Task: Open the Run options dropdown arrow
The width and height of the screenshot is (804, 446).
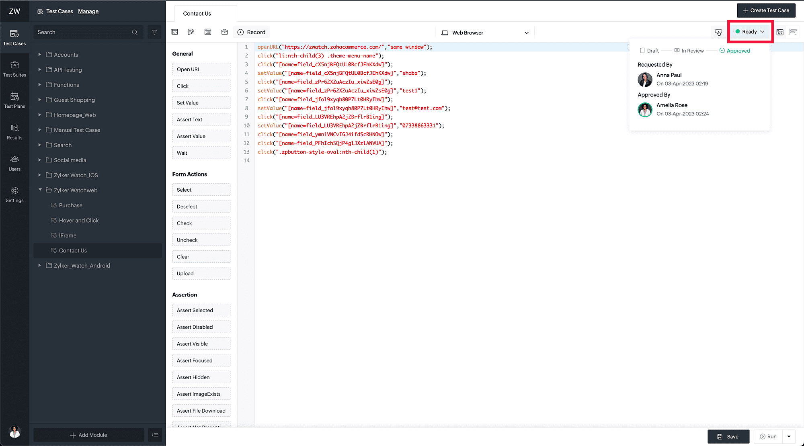Action: point(789,436)
